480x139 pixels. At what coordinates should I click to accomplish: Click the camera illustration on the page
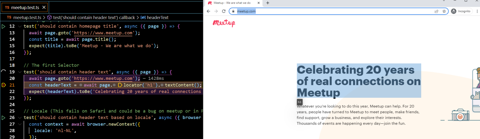(x=460, y=115)
